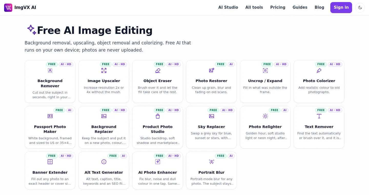Screen dimensions: 369x195
Task: Click the 'Free AI Image Editing' heading
Action: [x=95, y=30]
